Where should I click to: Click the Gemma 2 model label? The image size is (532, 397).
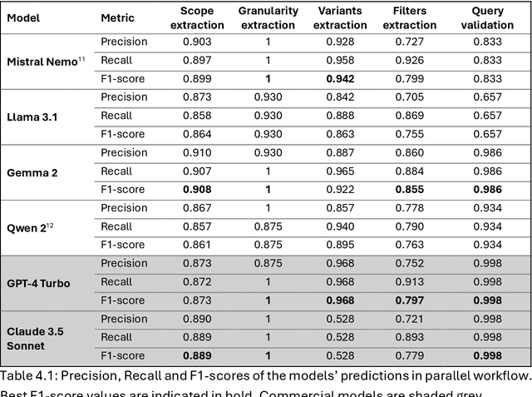(31, 171)
